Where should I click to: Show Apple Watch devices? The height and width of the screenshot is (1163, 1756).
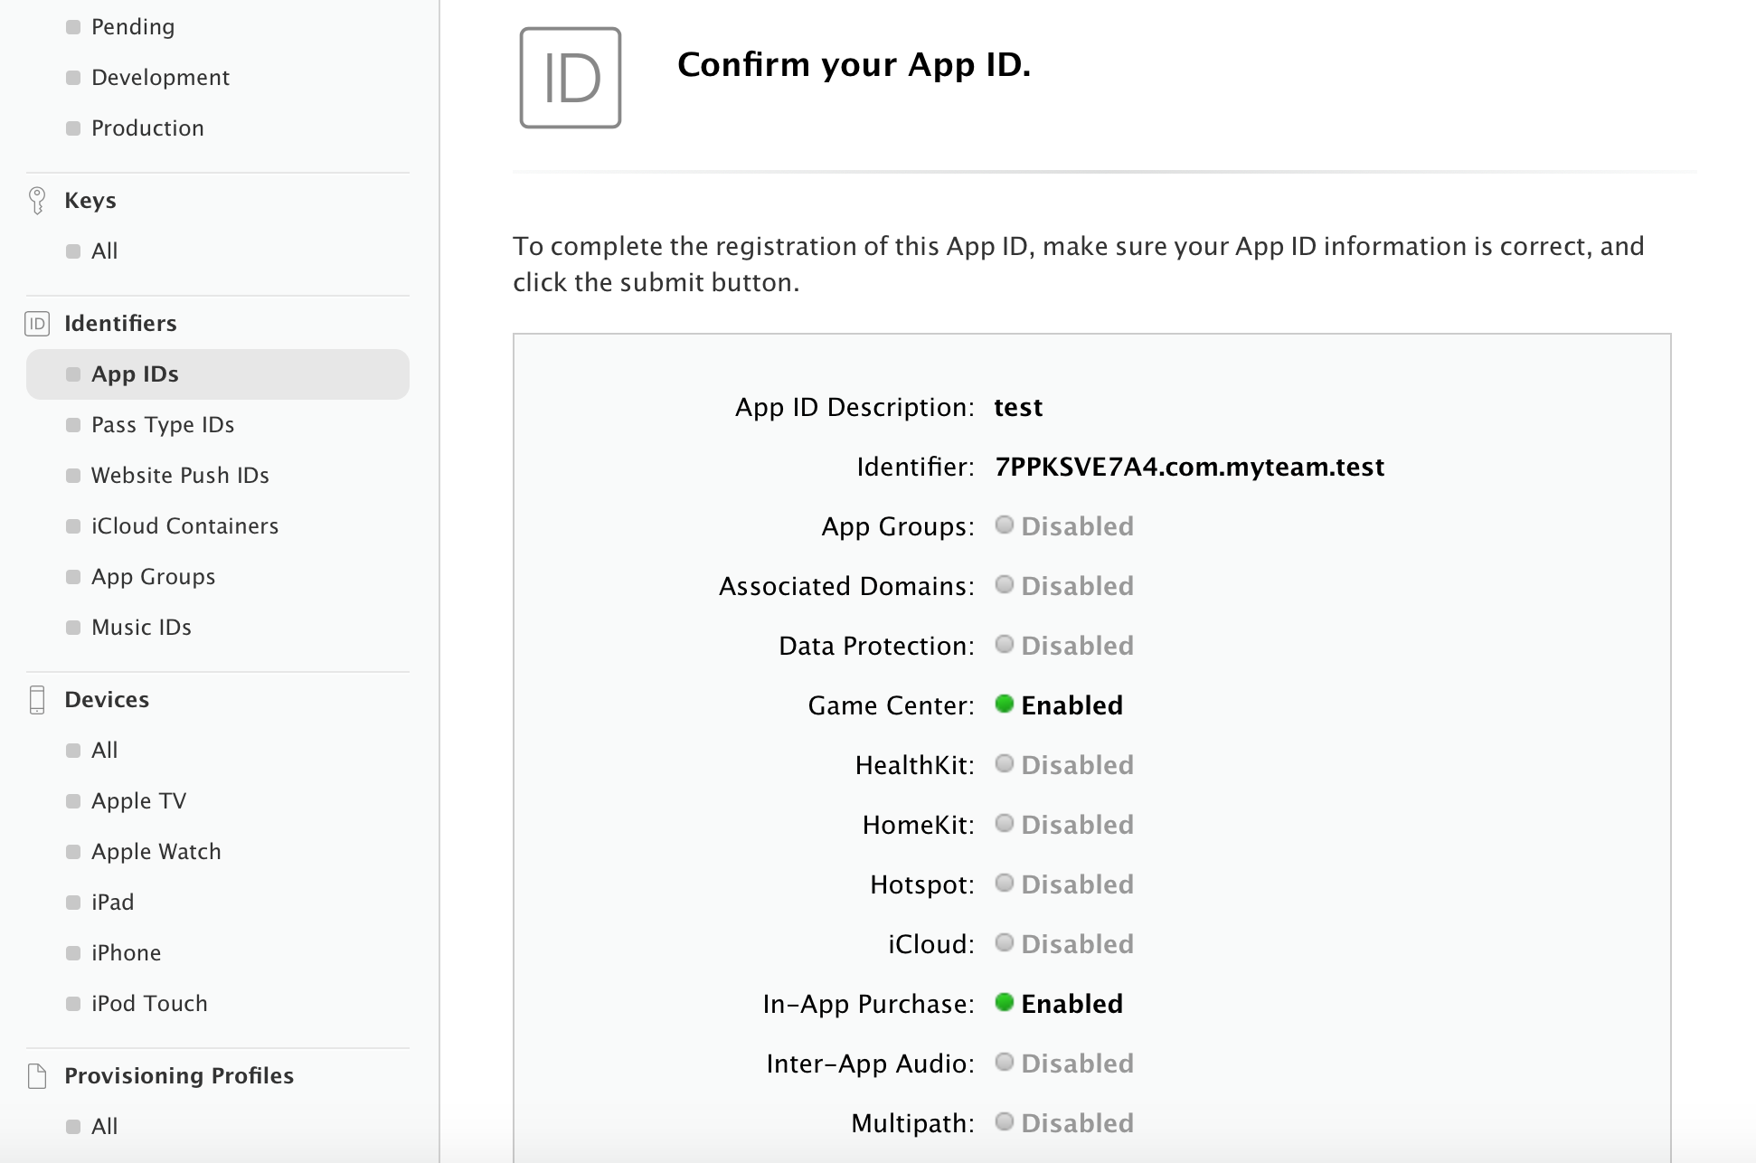[x=156, y=852]
